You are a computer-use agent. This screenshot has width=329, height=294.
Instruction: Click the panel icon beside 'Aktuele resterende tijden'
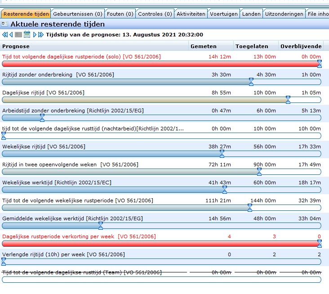[4, 24]
